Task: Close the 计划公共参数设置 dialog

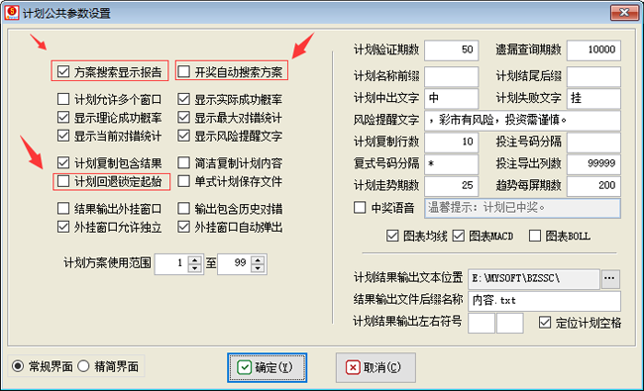Action: (x=624, y=12)
